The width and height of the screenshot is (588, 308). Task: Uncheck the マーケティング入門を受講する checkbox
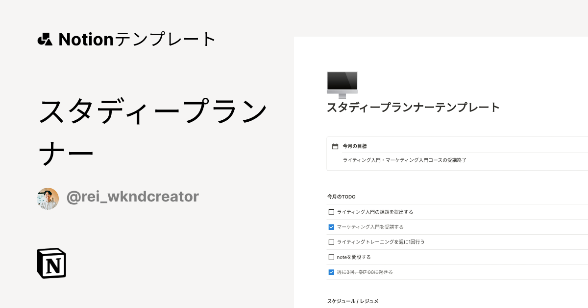(331, 227)
